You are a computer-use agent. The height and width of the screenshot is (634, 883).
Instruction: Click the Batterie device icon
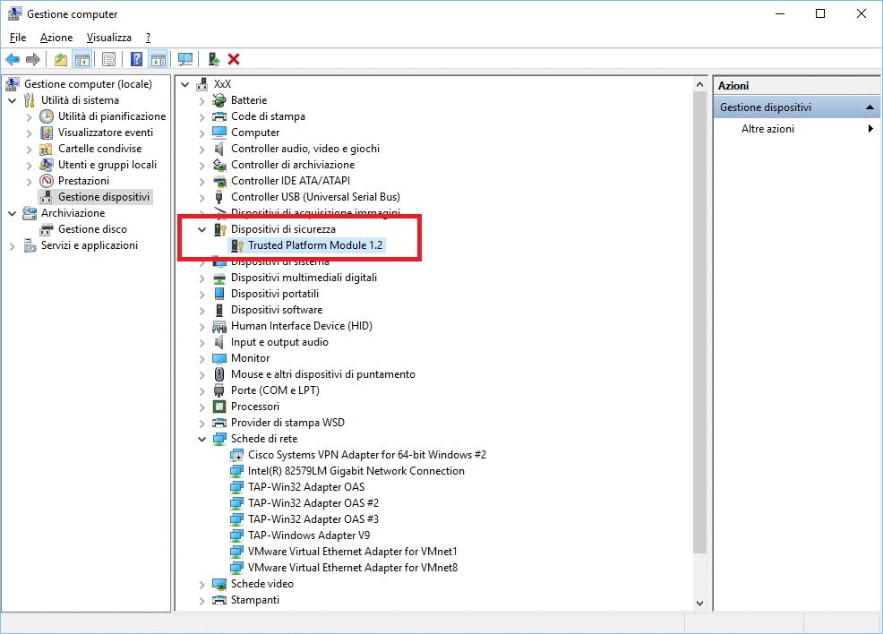pyautogui.click(x=219, y=100)
